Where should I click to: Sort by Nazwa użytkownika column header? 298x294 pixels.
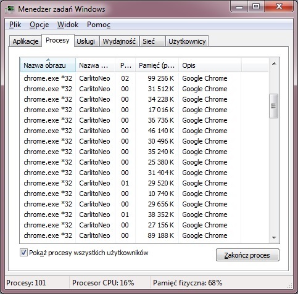95,65
